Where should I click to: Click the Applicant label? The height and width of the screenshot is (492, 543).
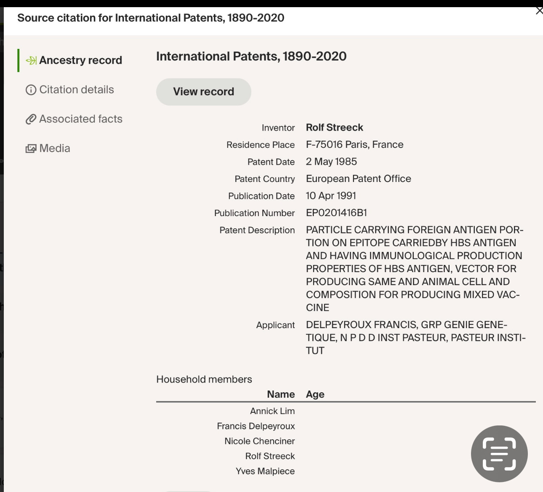click(x=275, y=325)
